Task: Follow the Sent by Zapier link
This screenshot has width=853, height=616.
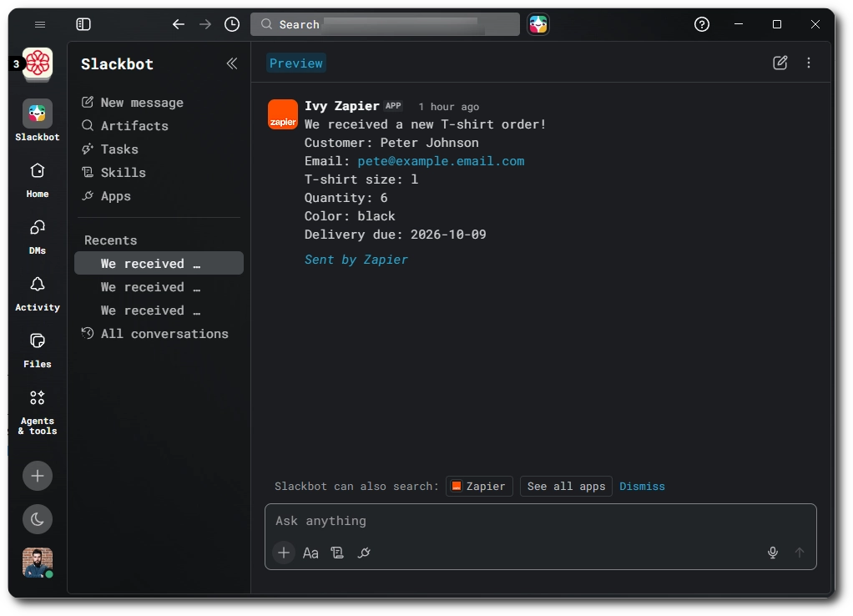Action: click(x=356, y=260)
